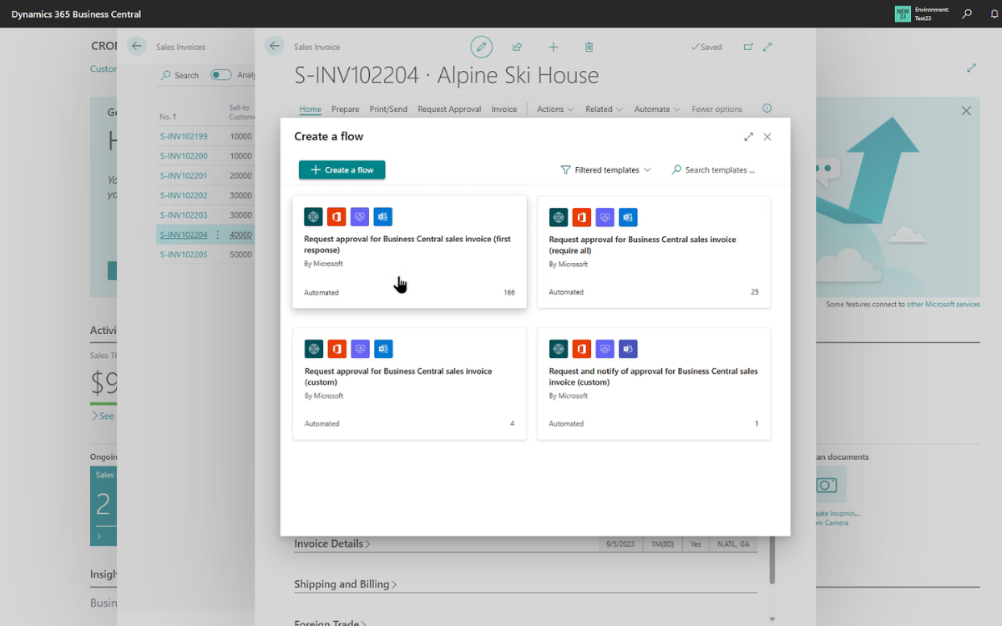
Task: Click the plus icon to add new invoice
Action: 553,48
